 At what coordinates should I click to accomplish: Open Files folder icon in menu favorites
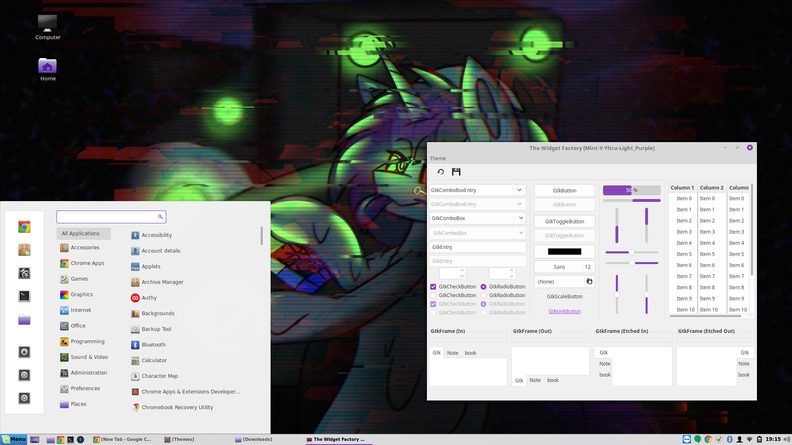[x=24, y=320]
